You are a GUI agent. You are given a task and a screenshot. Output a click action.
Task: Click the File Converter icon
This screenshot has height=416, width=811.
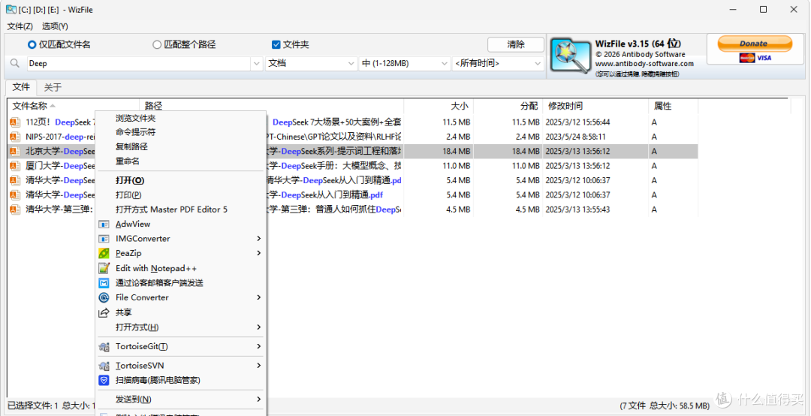point(104,297)
